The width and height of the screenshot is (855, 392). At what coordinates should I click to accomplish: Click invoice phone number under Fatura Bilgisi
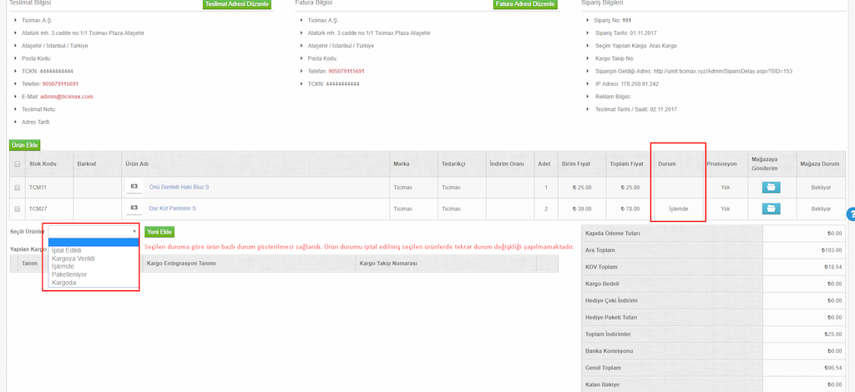[347, 72]
